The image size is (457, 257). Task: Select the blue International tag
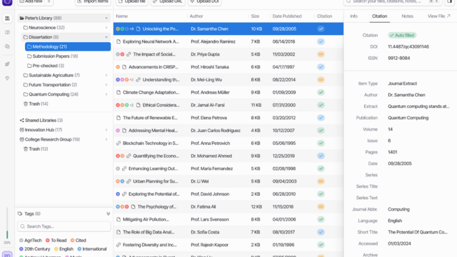[92, 249]
